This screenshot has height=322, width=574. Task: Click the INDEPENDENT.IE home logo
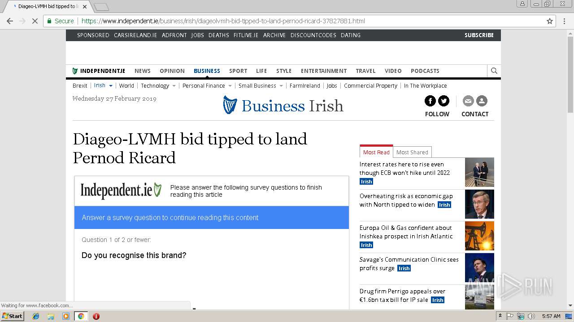click(99, 71)
